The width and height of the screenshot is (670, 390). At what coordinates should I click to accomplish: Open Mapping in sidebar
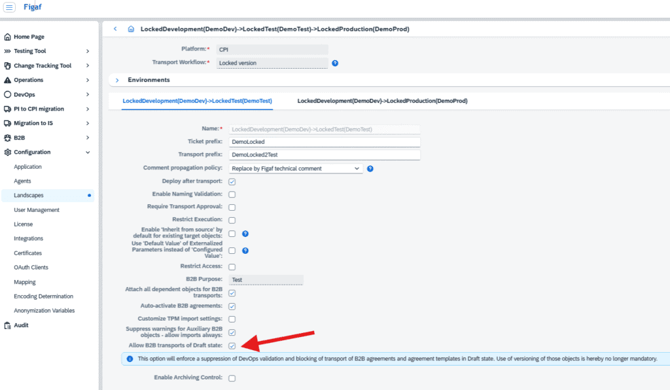coord(25,282)
